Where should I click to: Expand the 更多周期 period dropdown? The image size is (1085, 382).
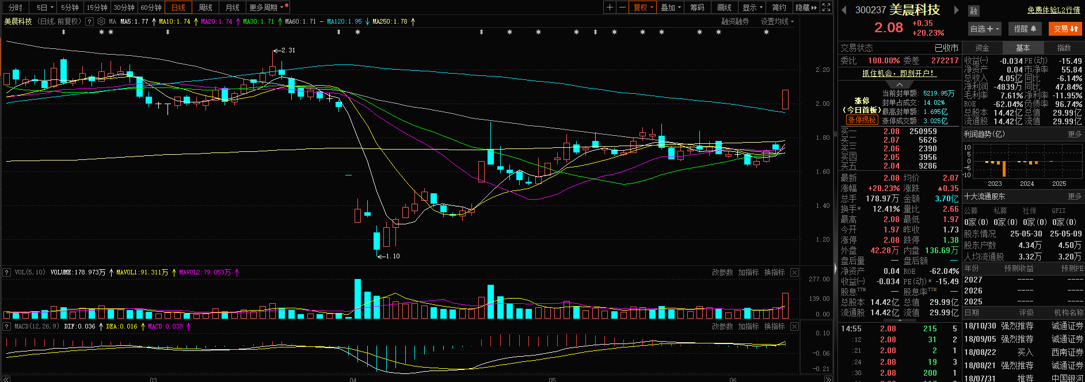[x=266, y=7]
